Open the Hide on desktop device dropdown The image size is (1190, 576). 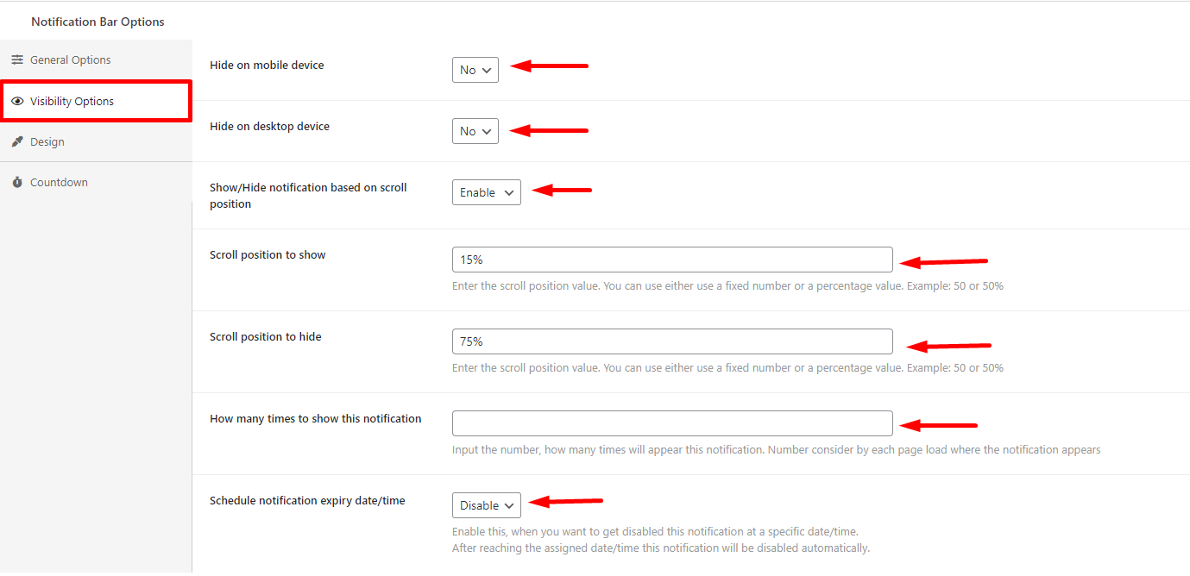point(475,131)
